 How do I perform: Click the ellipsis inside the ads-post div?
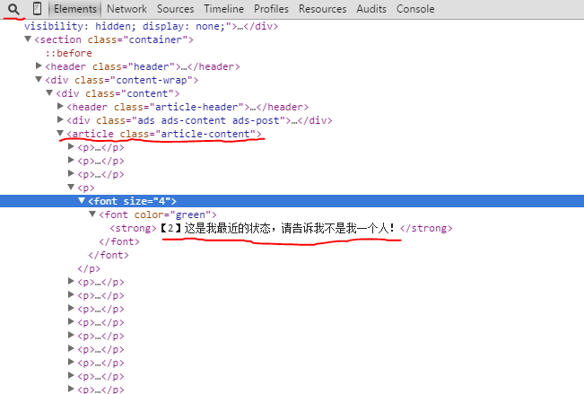(294, 121)
